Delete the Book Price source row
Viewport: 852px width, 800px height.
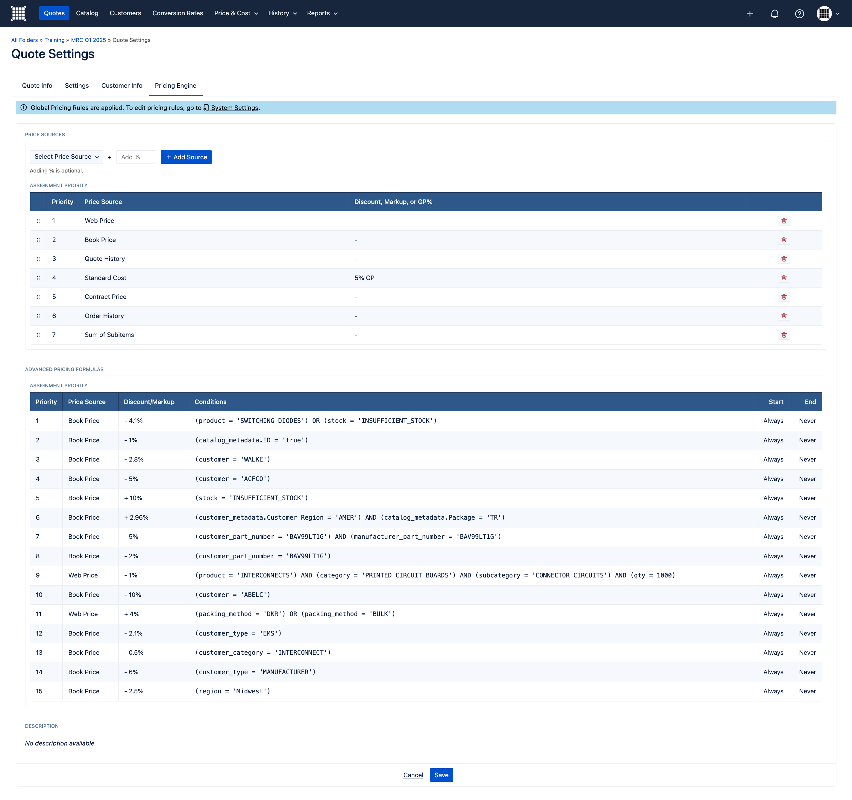click(x=784, y=240)
